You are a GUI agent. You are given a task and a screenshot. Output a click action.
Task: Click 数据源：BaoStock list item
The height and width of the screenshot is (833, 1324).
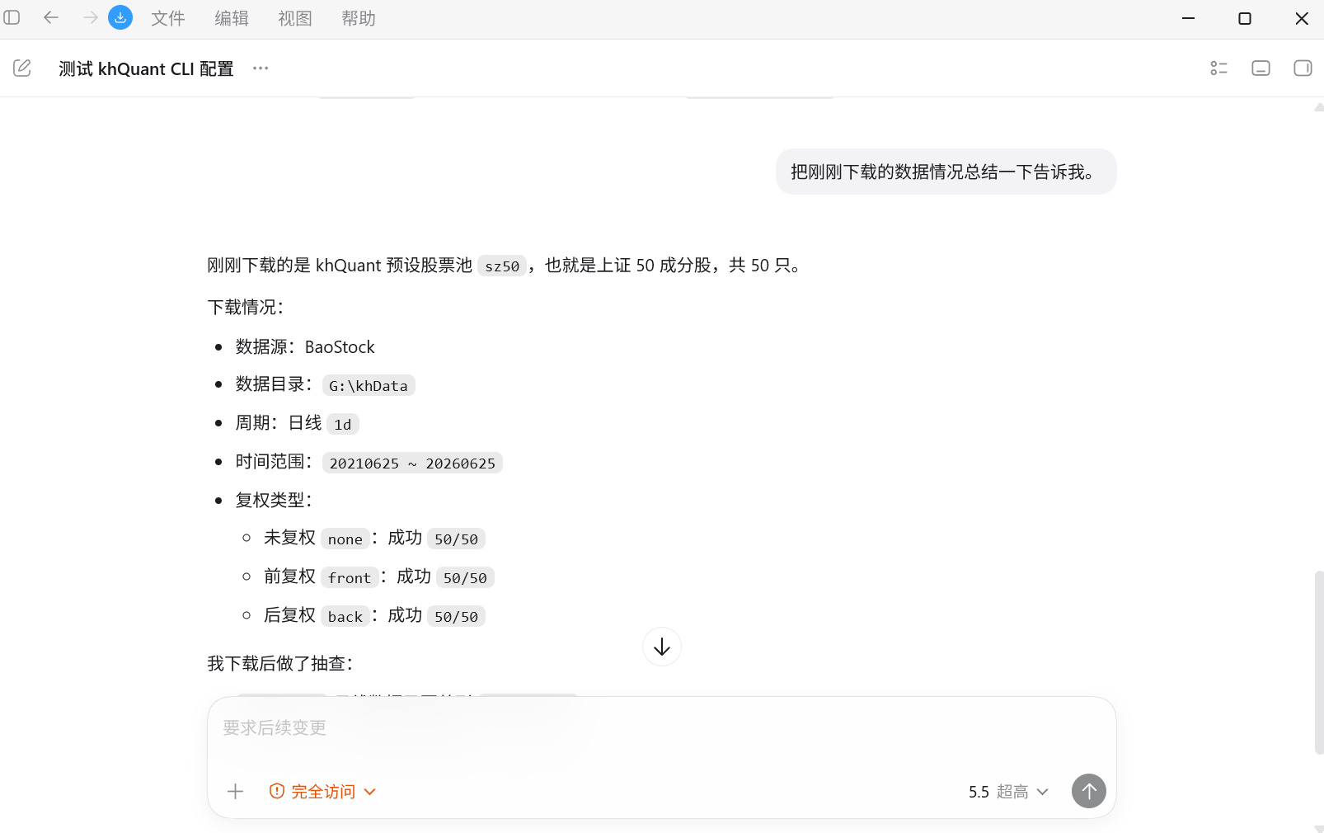pyautogui.click(x=305, y=346)
